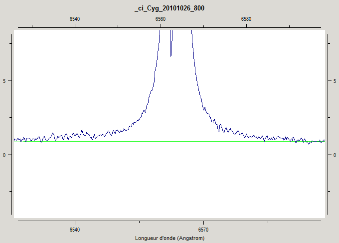The height and width of the screenshot is (243, 339).
Task: Click the top axis label 6540
Action: 75,19
